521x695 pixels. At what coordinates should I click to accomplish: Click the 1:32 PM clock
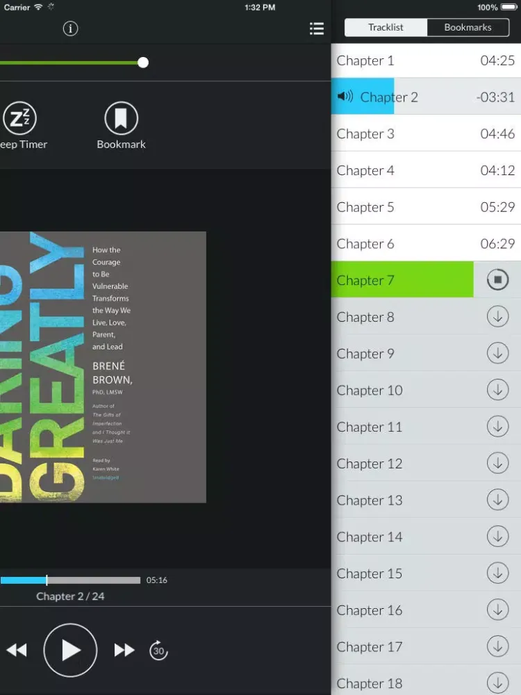click(260, 8)
